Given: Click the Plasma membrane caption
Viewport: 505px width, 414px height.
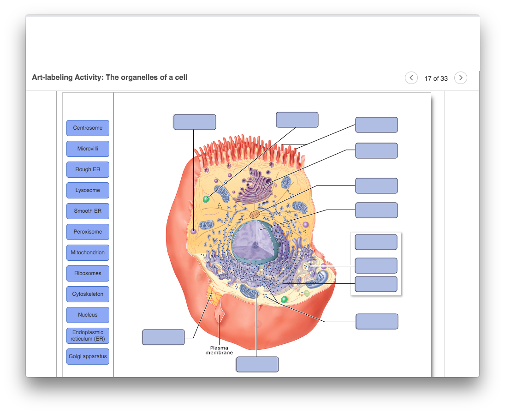Looking at the screenshot, I should click(219, 350).
